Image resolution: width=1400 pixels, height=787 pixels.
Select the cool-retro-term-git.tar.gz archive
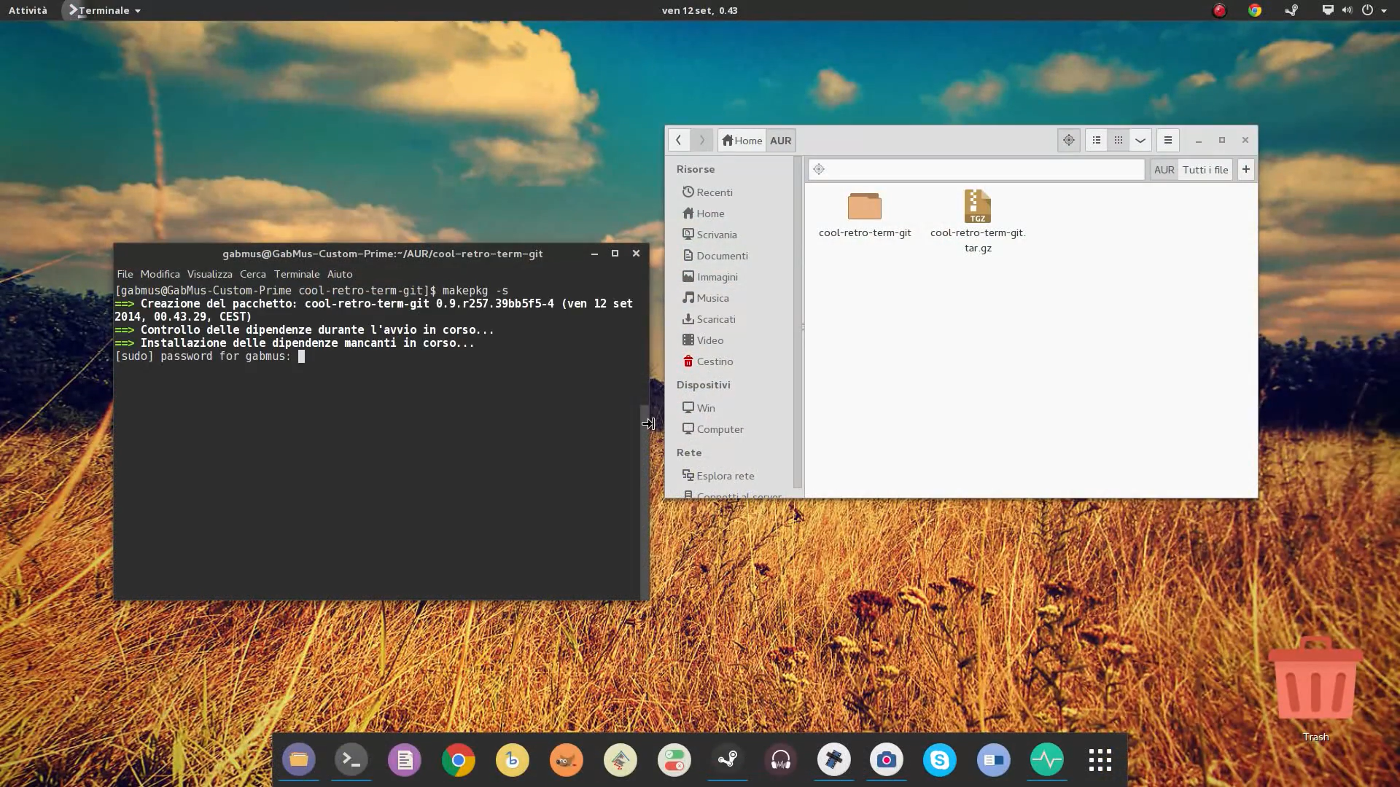(978, 221)
